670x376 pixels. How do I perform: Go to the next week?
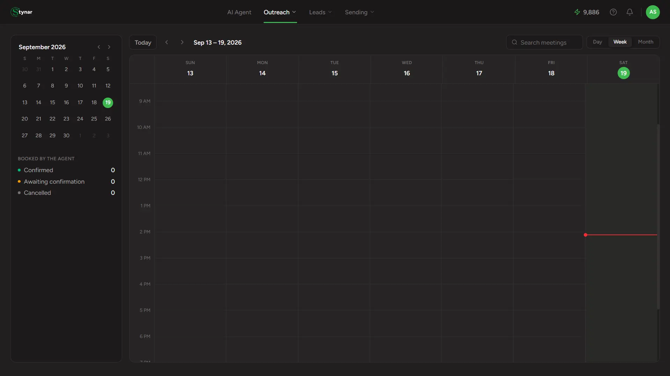click(x=182, y=42)
